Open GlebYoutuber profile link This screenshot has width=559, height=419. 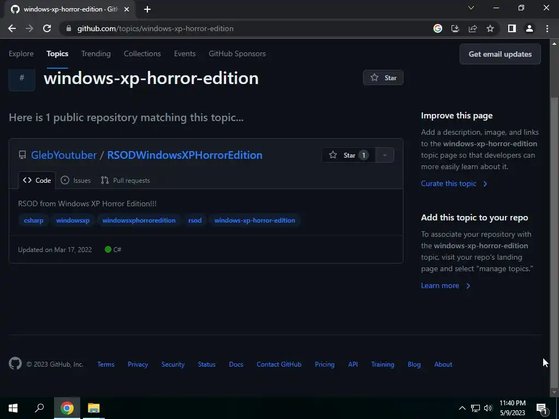(x=64, y=155)
